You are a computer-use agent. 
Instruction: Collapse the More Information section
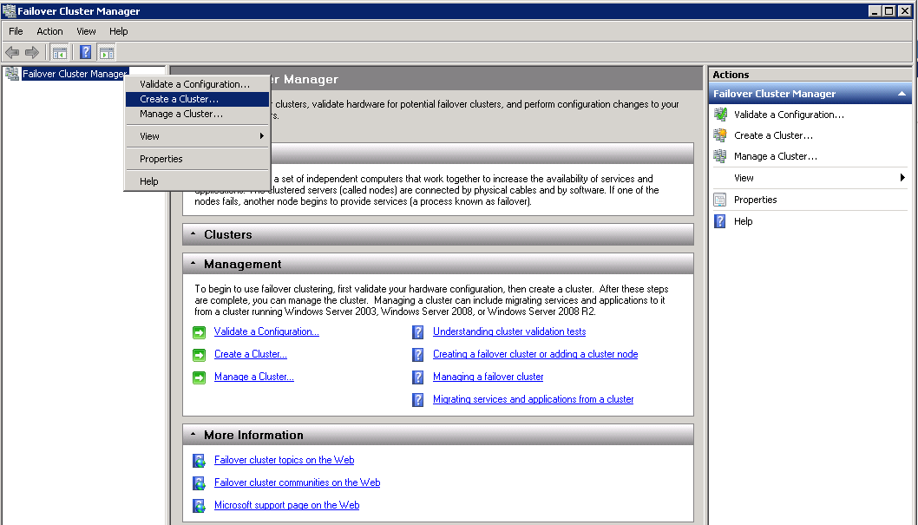[x=191, y=436]
